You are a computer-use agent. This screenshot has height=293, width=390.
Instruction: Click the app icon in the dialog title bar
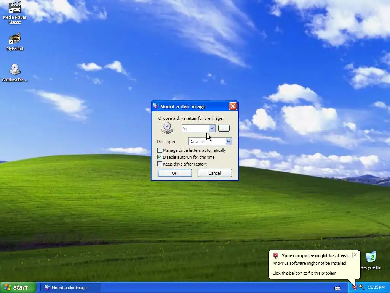156,106
